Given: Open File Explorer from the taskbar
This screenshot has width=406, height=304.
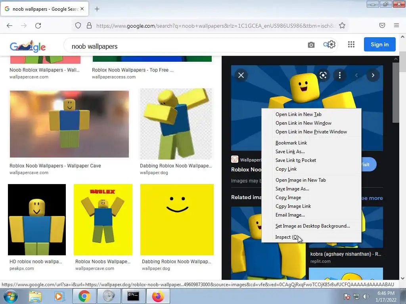Looking at the screenshot, I should point(35,296).
